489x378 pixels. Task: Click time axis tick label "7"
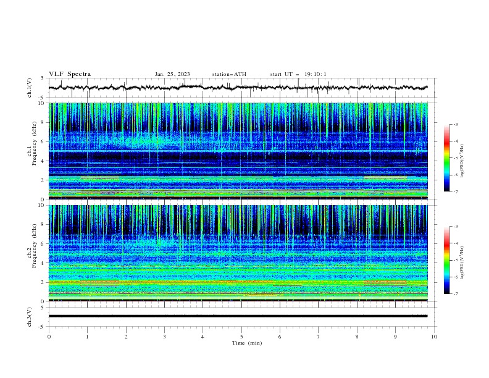[x=319, y=337]
